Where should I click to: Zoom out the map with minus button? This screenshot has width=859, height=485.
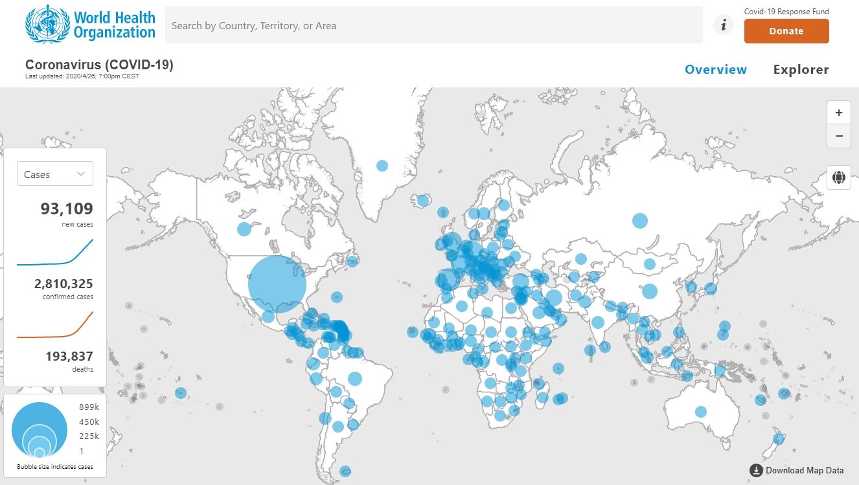pyautogui.click(x=839, y=136)
